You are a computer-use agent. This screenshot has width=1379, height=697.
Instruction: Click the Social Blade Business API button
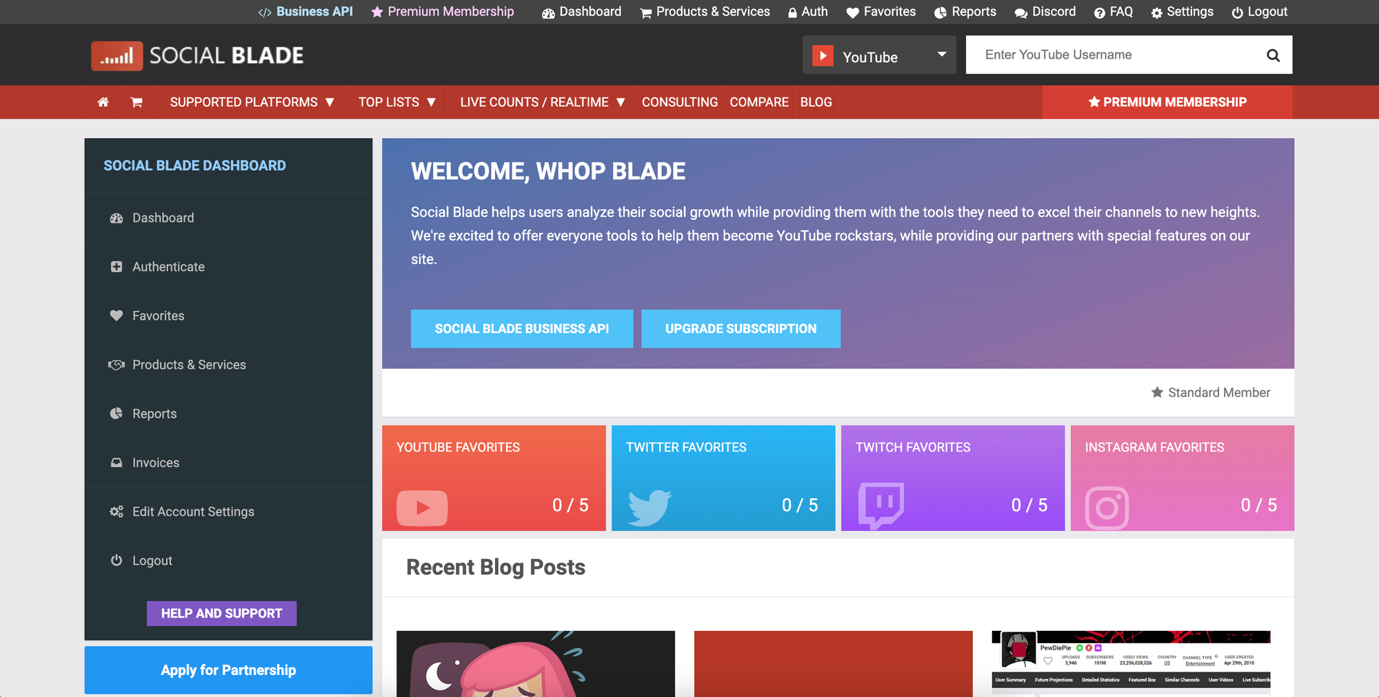point(522,329)
